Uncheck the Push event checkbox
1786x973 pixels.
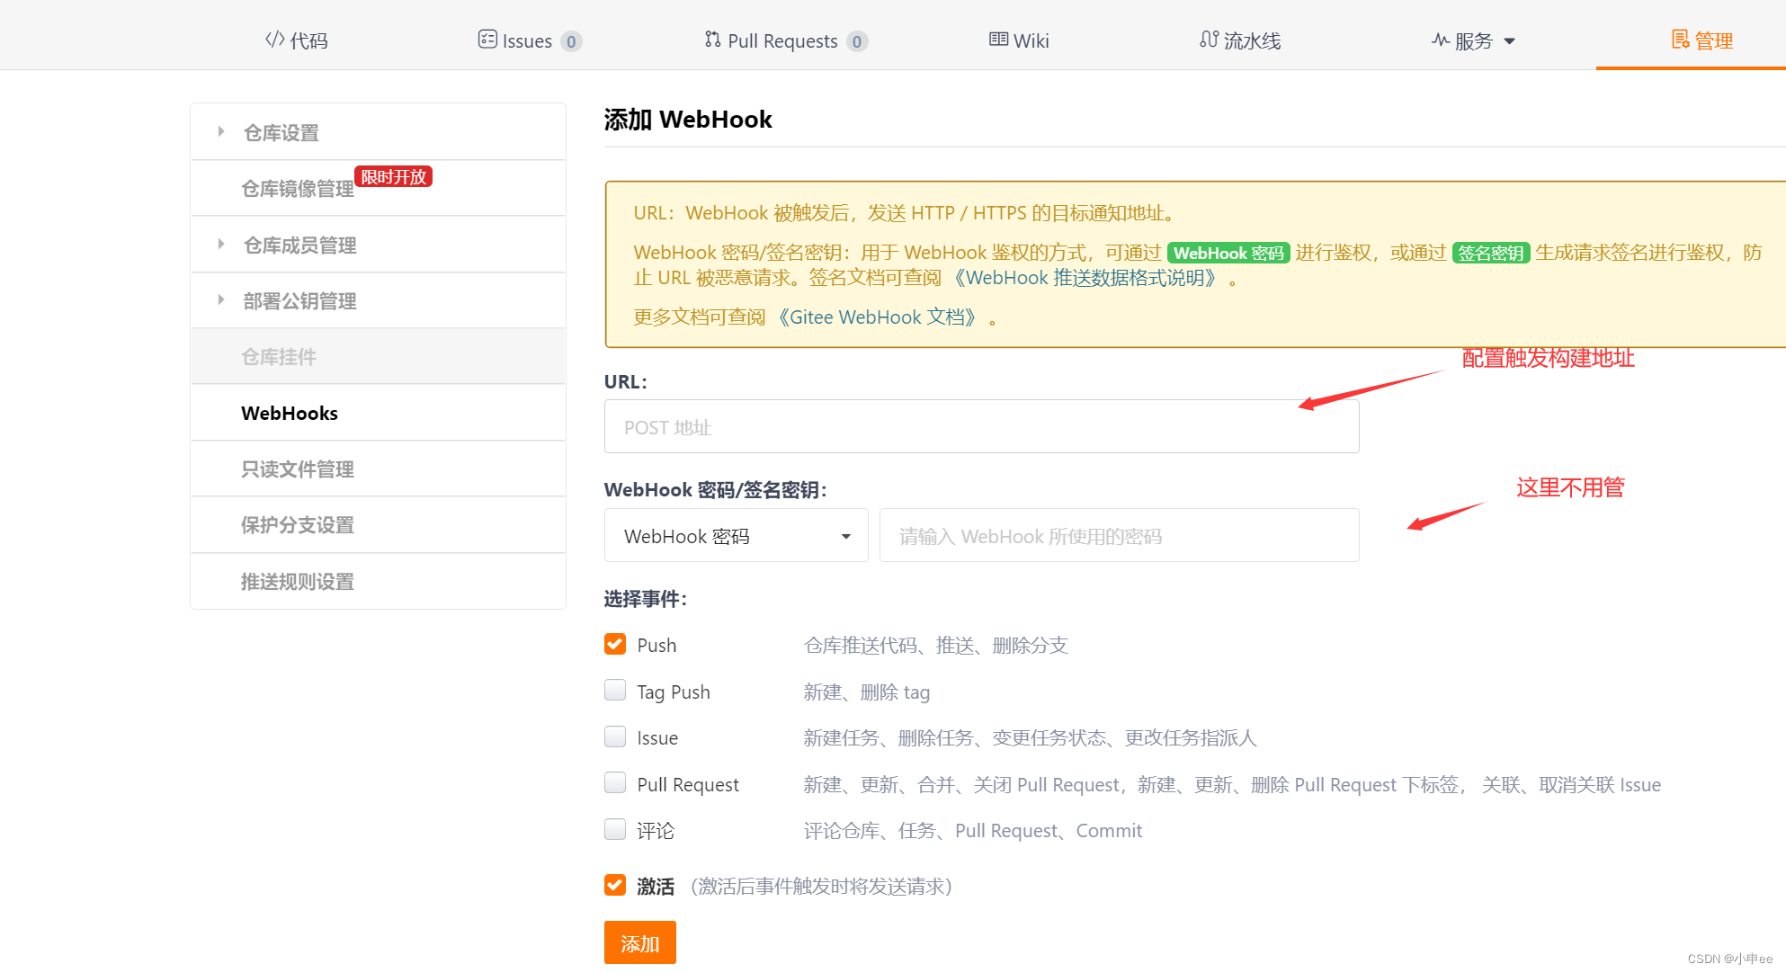(x=615, y=644)
